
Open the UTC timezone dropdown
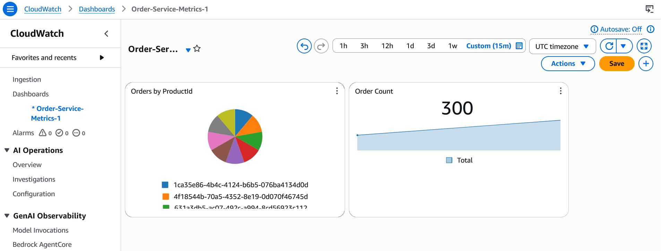click(562, 46)
